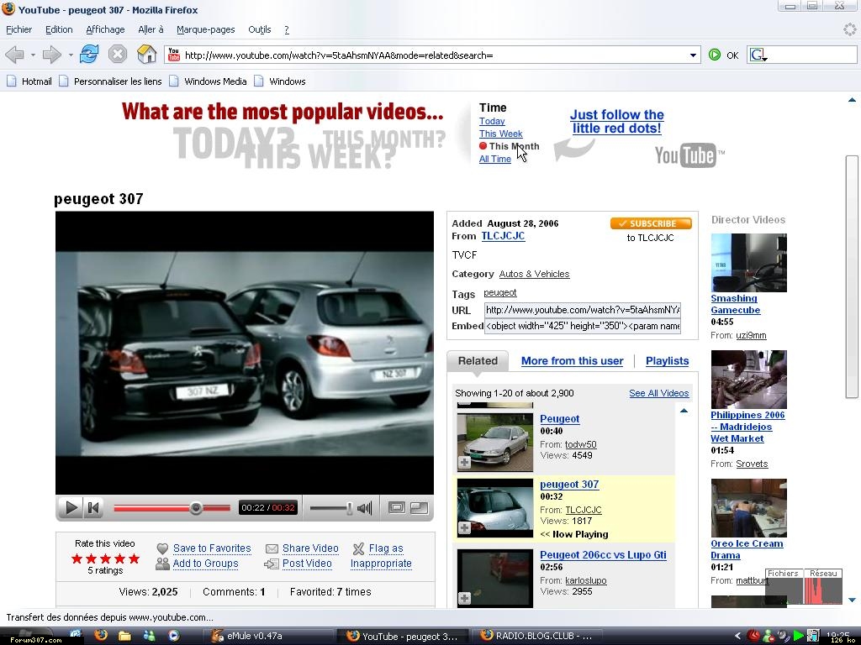The image size is (861, 645).
Task: Click the browser vertical scrollbar thumb
Action: pos(852,277)
